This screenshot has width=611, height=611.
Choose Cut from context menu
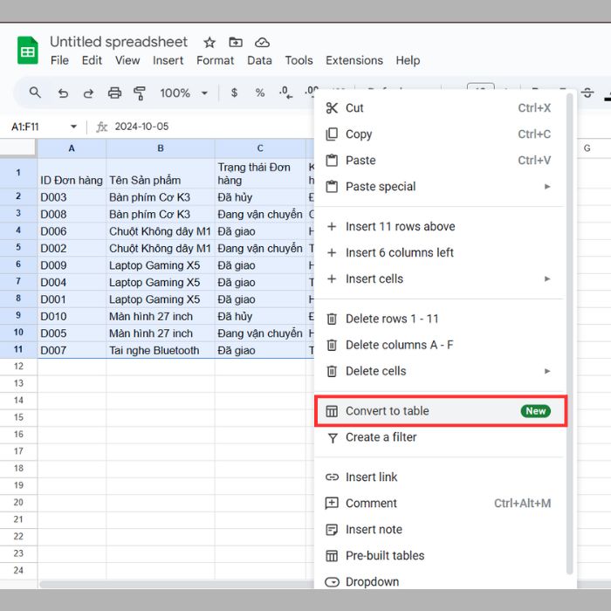click(x=440, y=108)
